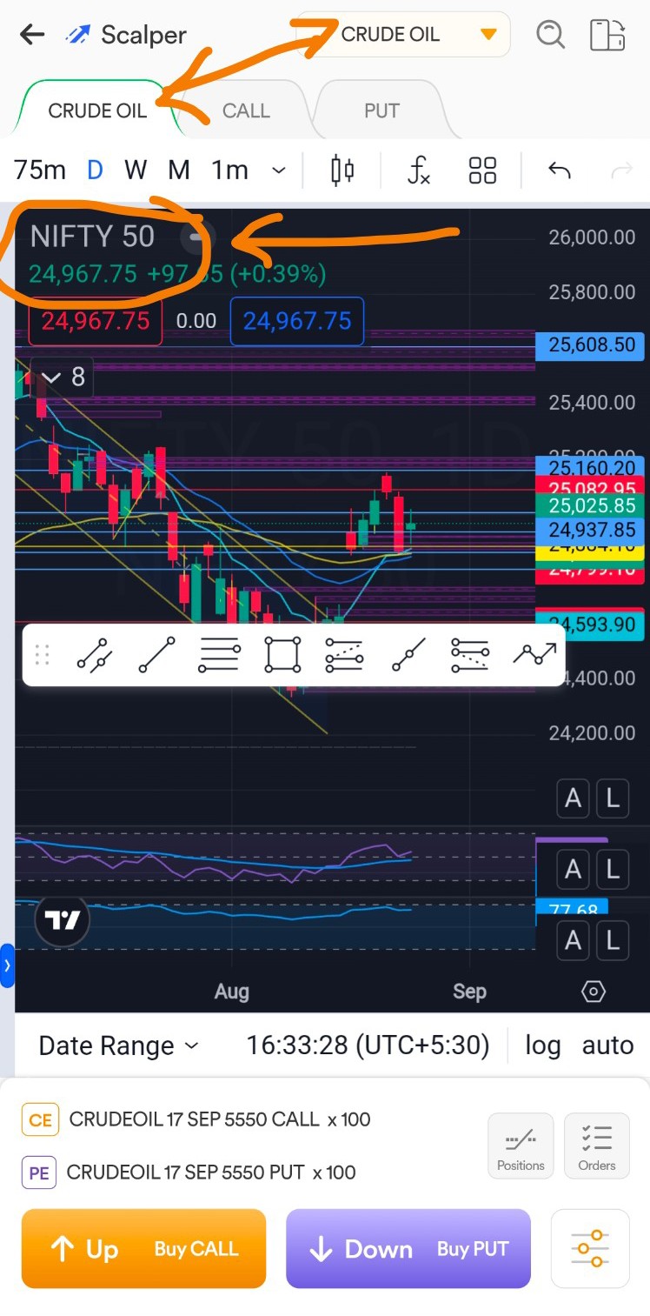Toggle auto scale on chart
This screenshot has width=650, height=1316.
point(607,1045)
